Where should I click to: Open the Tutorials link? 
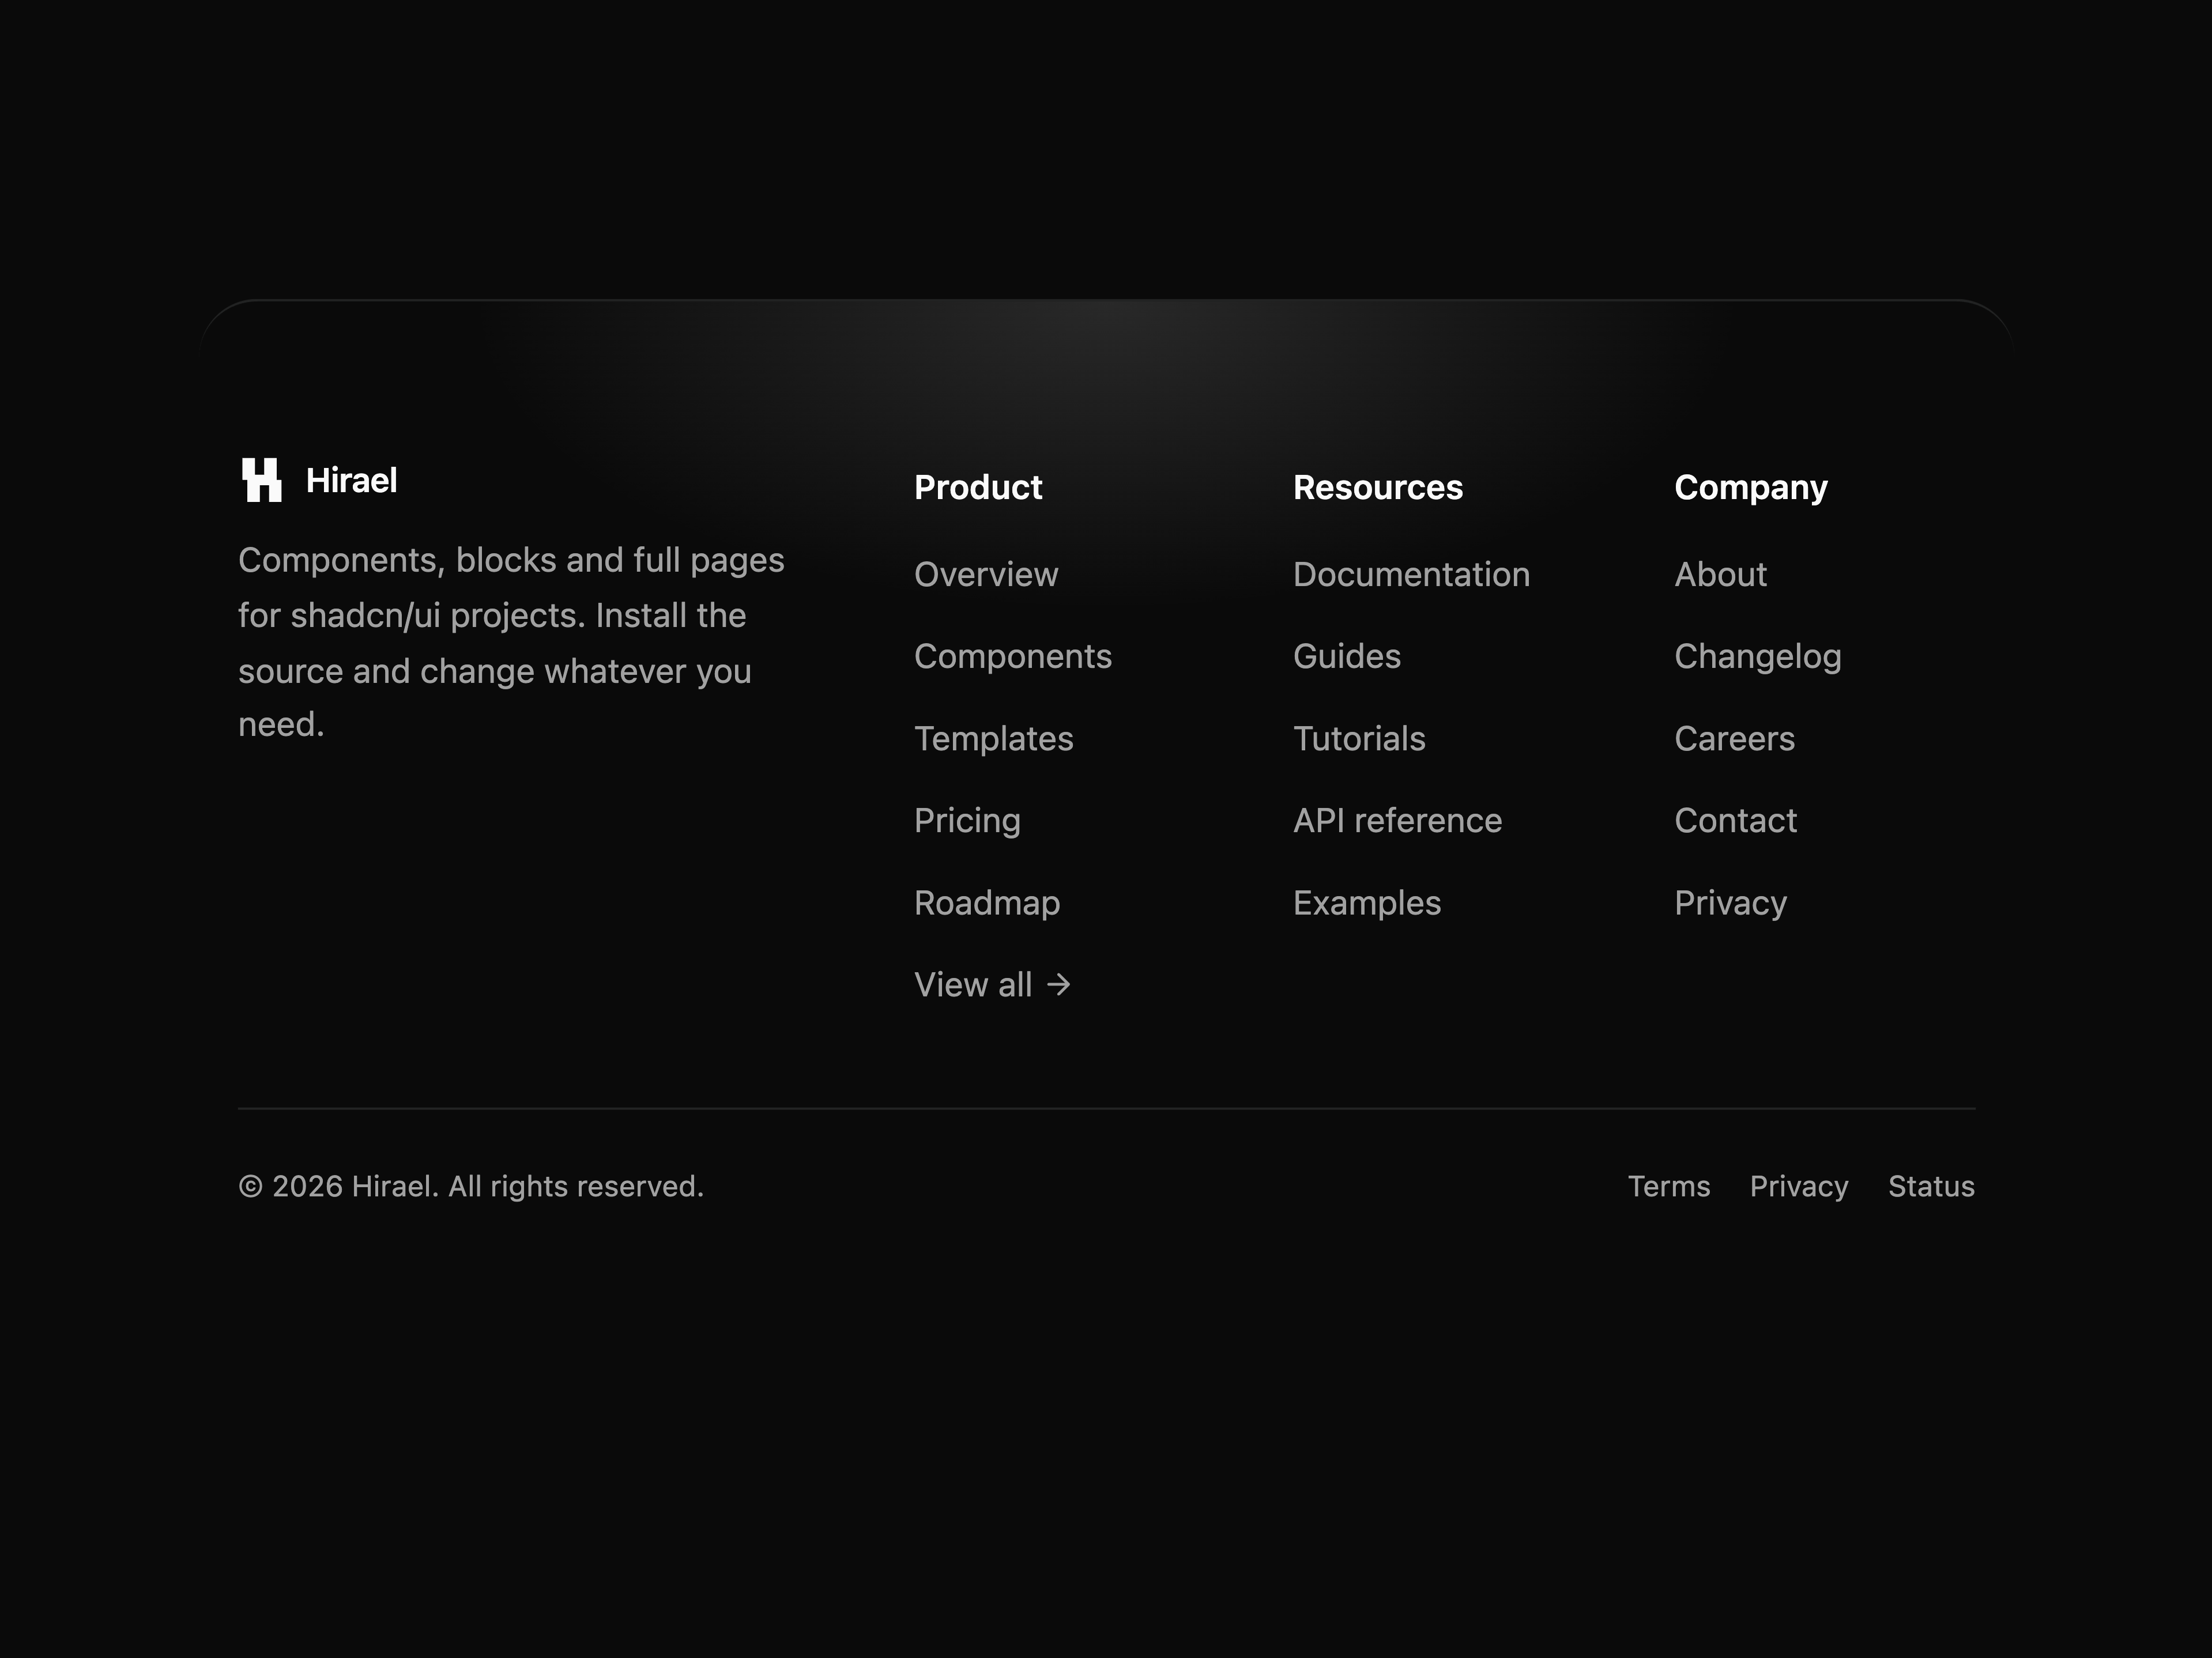(x=1359, y=739)
